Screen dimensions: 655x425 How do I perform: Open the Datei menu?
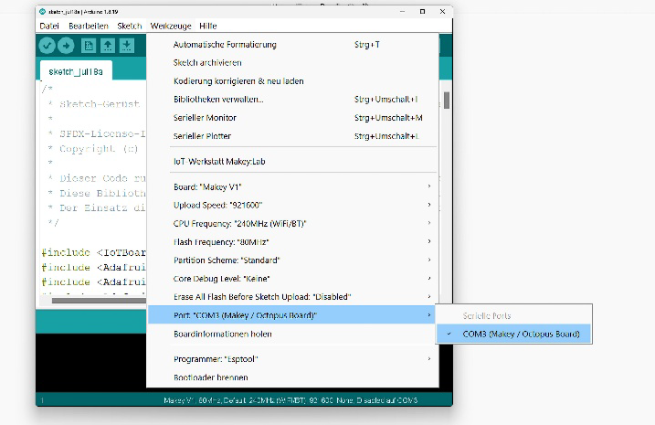(49, 26)
